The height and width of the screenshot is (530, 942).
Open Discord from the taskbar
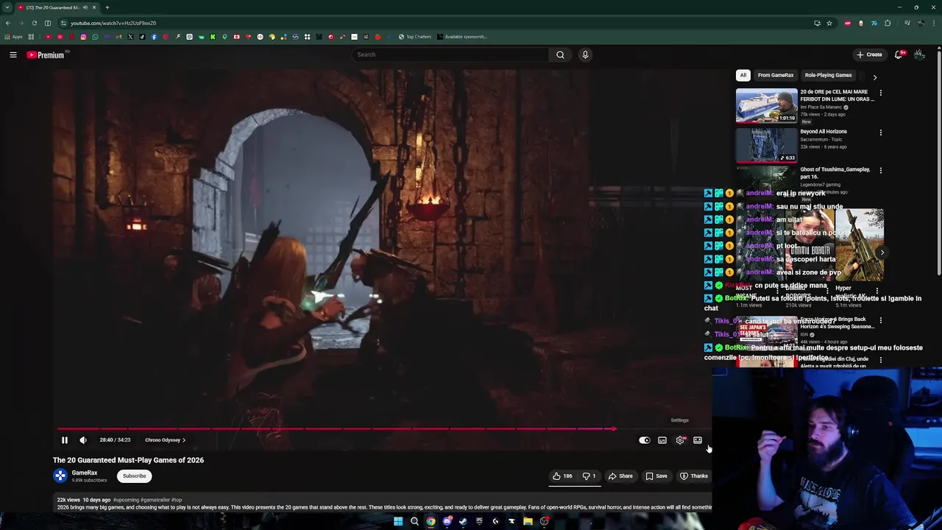[447, 521]
